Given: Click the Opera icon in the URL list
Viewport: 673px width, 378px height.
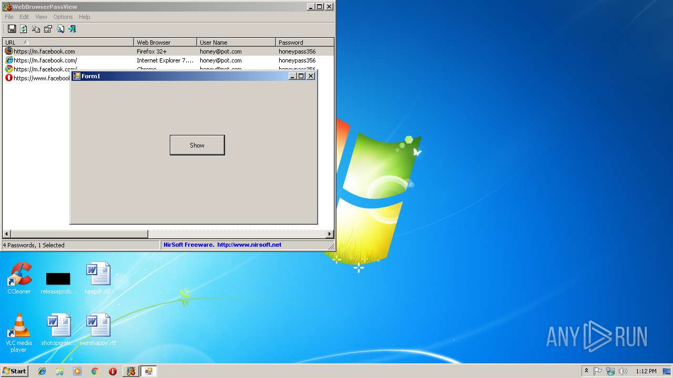Looking at the screenshot, I should (8, 78).
